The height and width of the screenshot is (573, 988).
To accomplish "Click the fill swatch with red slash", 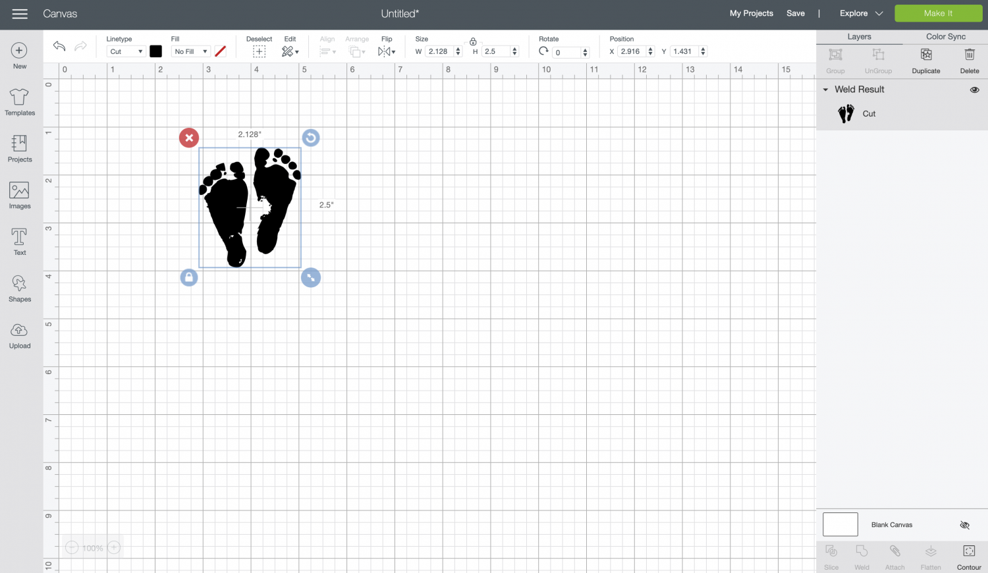I will click(221, 51).
